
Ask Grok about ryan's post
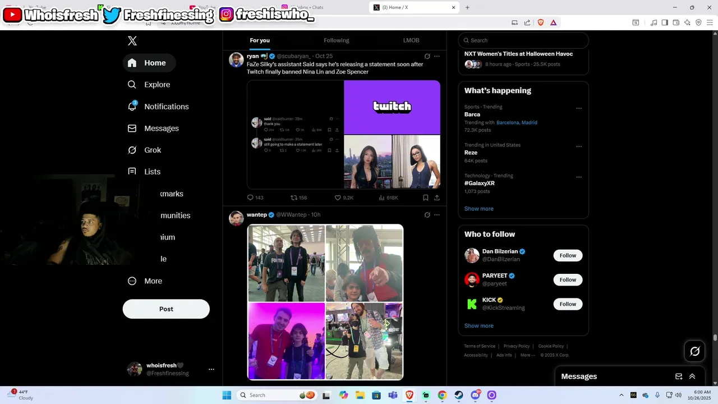tap(427, 56)
